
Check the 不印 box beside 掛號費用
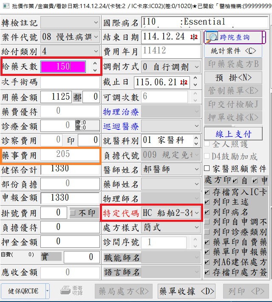click(x=72, y=213)
